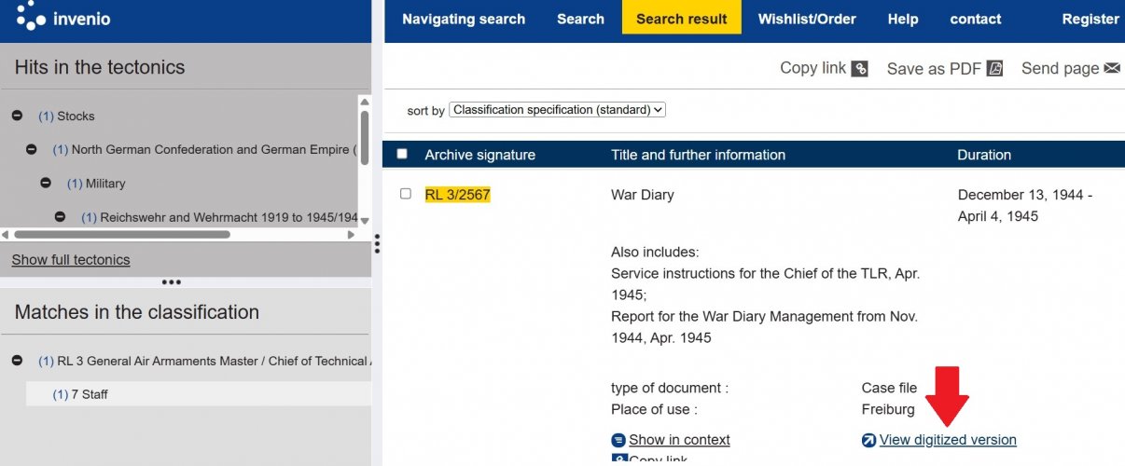Open the Navigating search tab
The image size is (1125, 466).
tap(464, 19)
